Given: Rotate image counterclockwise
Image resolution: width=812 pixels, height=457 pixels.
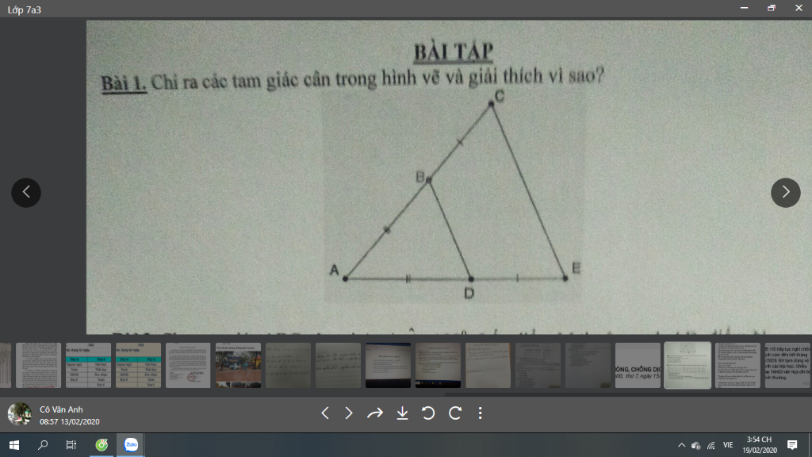Looking at the screenshot, I should [428, 413].
